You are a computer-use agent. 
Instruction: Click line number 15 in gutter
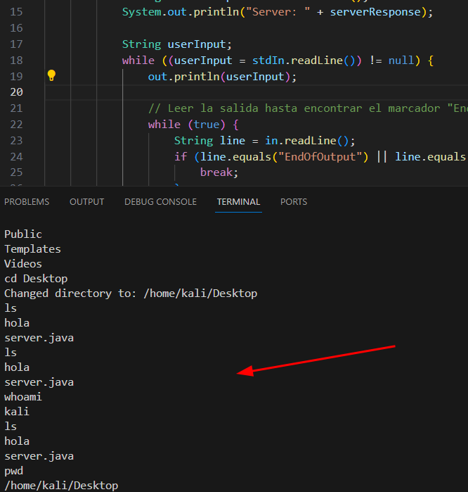pyautogui.click(x=16, y=12)
